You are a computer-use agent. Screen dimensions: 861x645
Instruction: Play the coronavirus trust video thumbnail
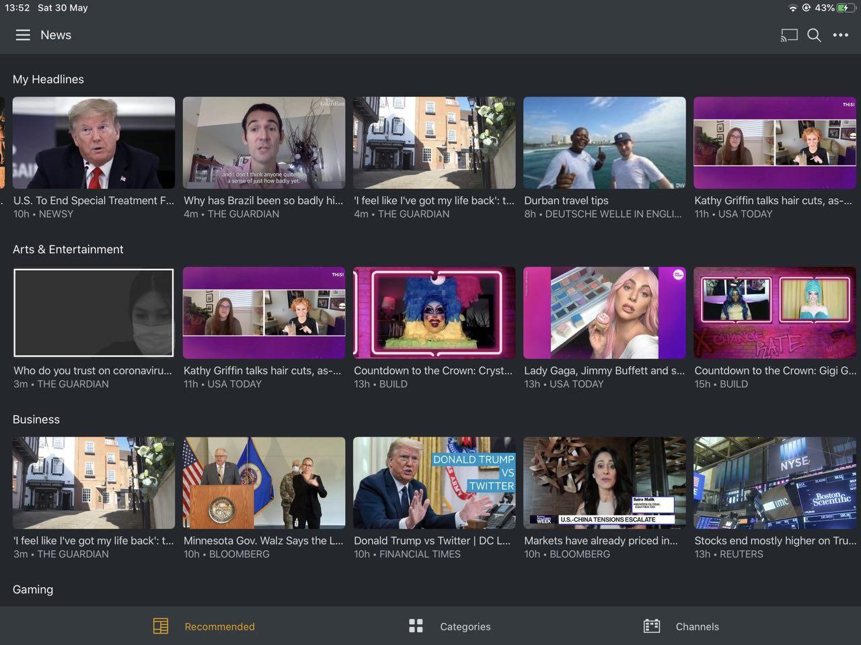(93, 312)
